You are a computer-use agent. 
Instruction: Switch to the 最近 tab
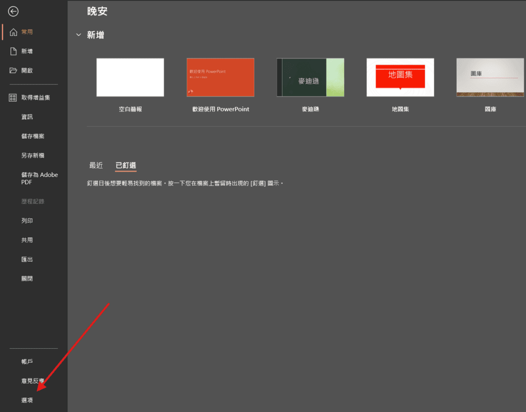(96, 165)
